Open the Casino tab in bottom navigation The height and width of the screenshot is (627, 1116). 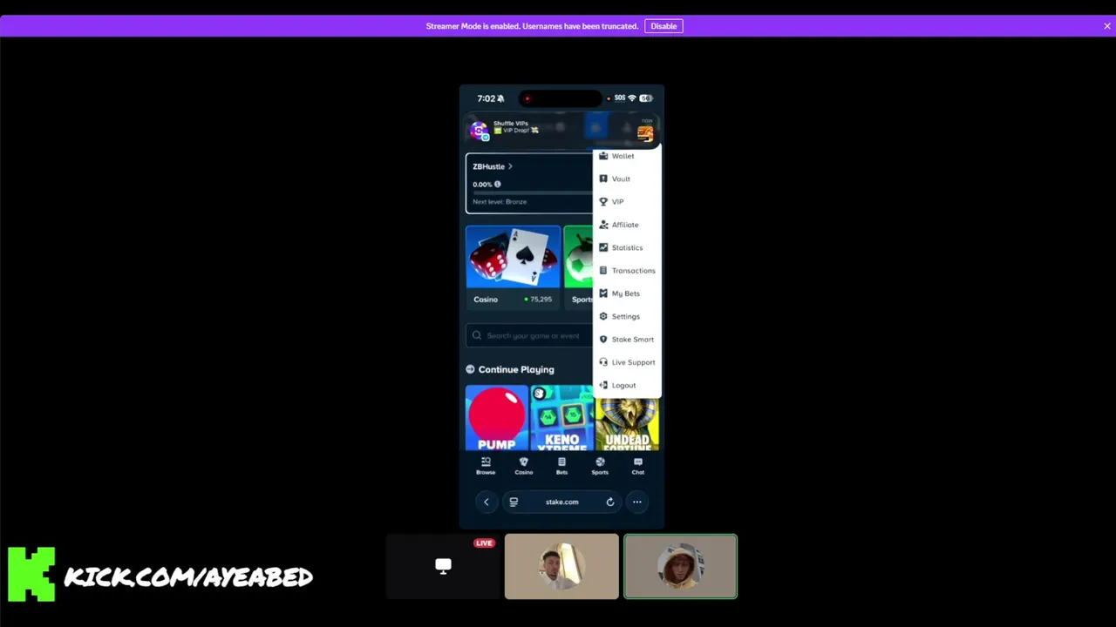(523, 466)
